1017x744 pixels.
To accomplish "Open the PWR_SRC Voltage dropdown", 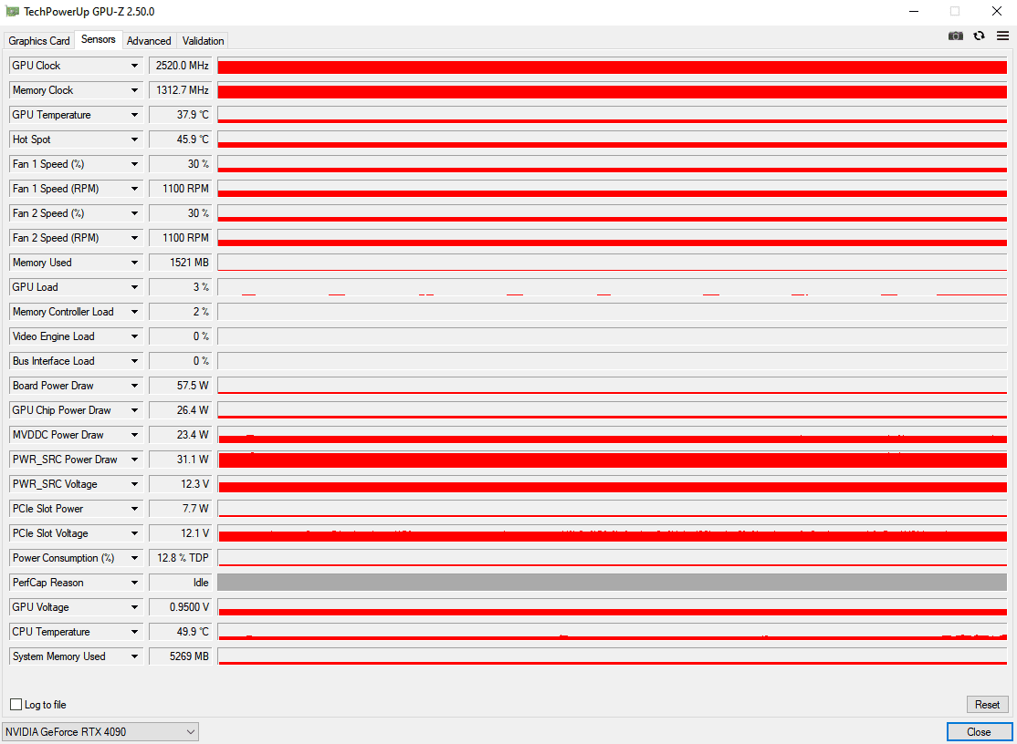I will click(134, 484).
